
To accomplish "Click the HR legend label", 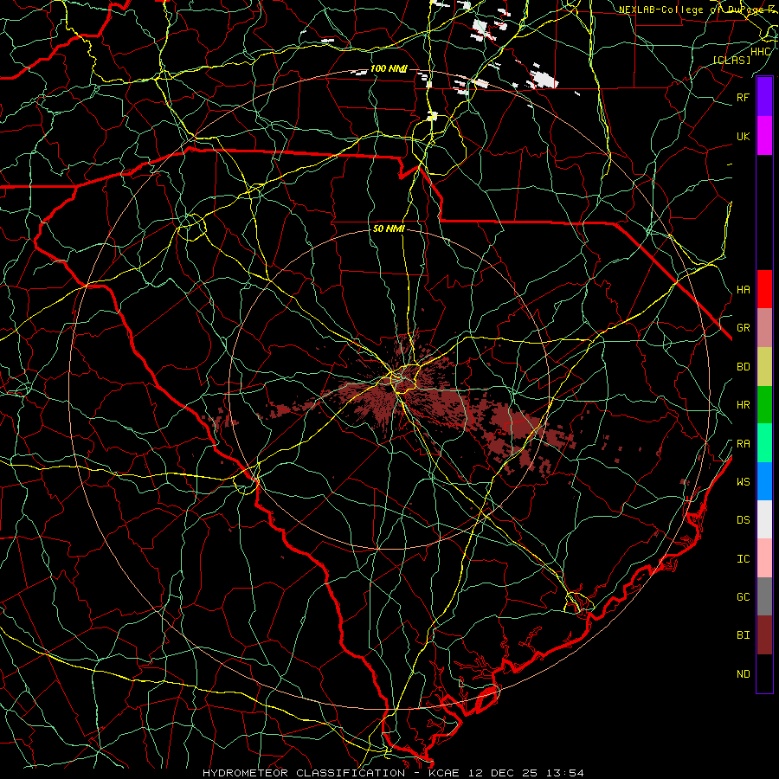I will (743, 405).
